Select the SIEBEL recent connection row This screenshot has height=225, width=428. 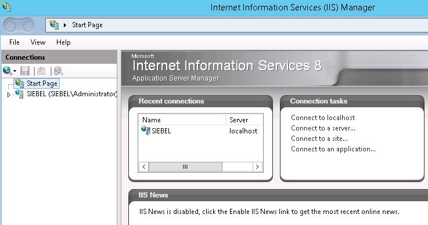pos(200,131)
